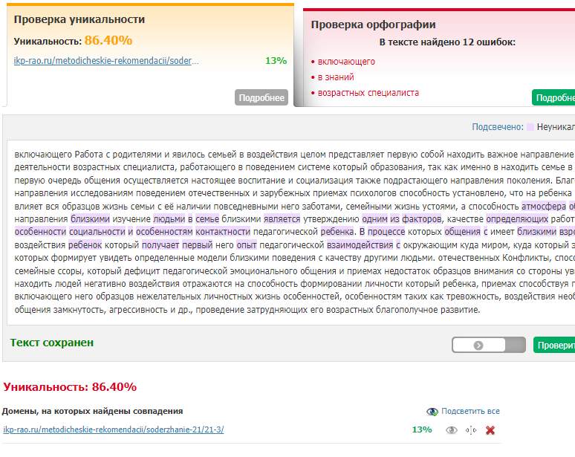Toggle highlight eye icon in ikp-rao.ru row

coord(452,430)
